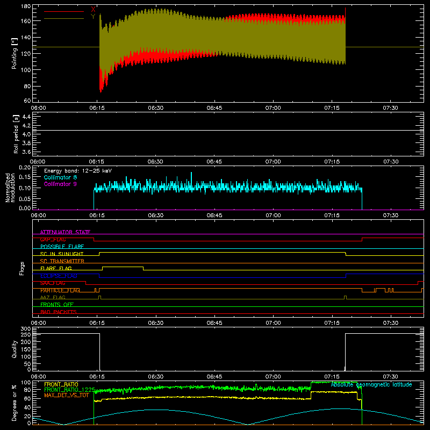This screenshot has height=430, width=430.
Task: Click 06:45 time label under modulation plot
Action: [214, 216]
